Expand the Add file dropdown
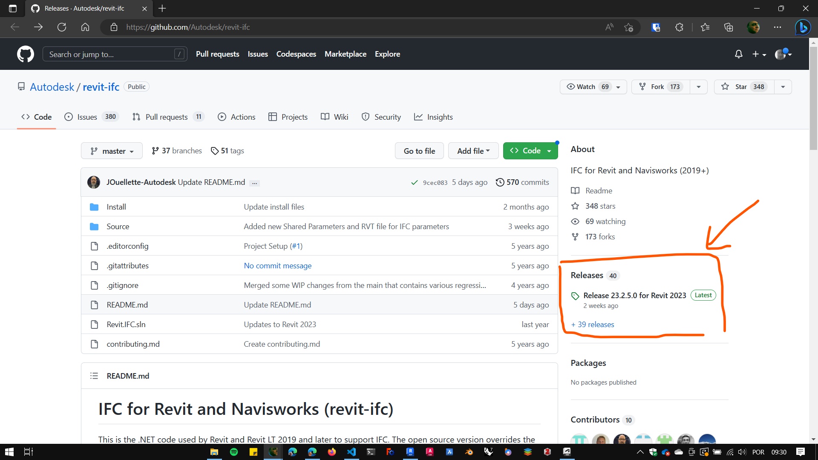This screenshot has height=460, width=818. coord(473,150)
